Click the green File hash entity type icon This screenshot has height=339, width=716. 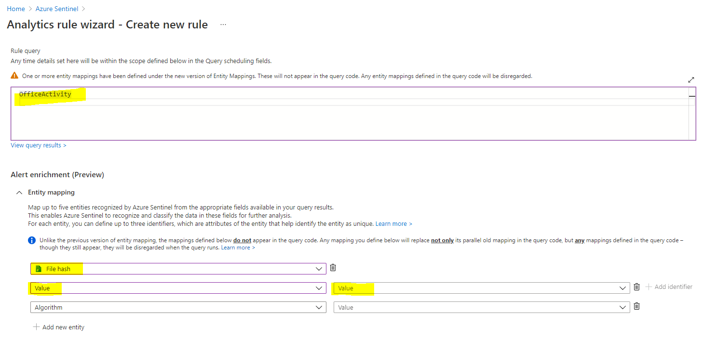[38, 268]
